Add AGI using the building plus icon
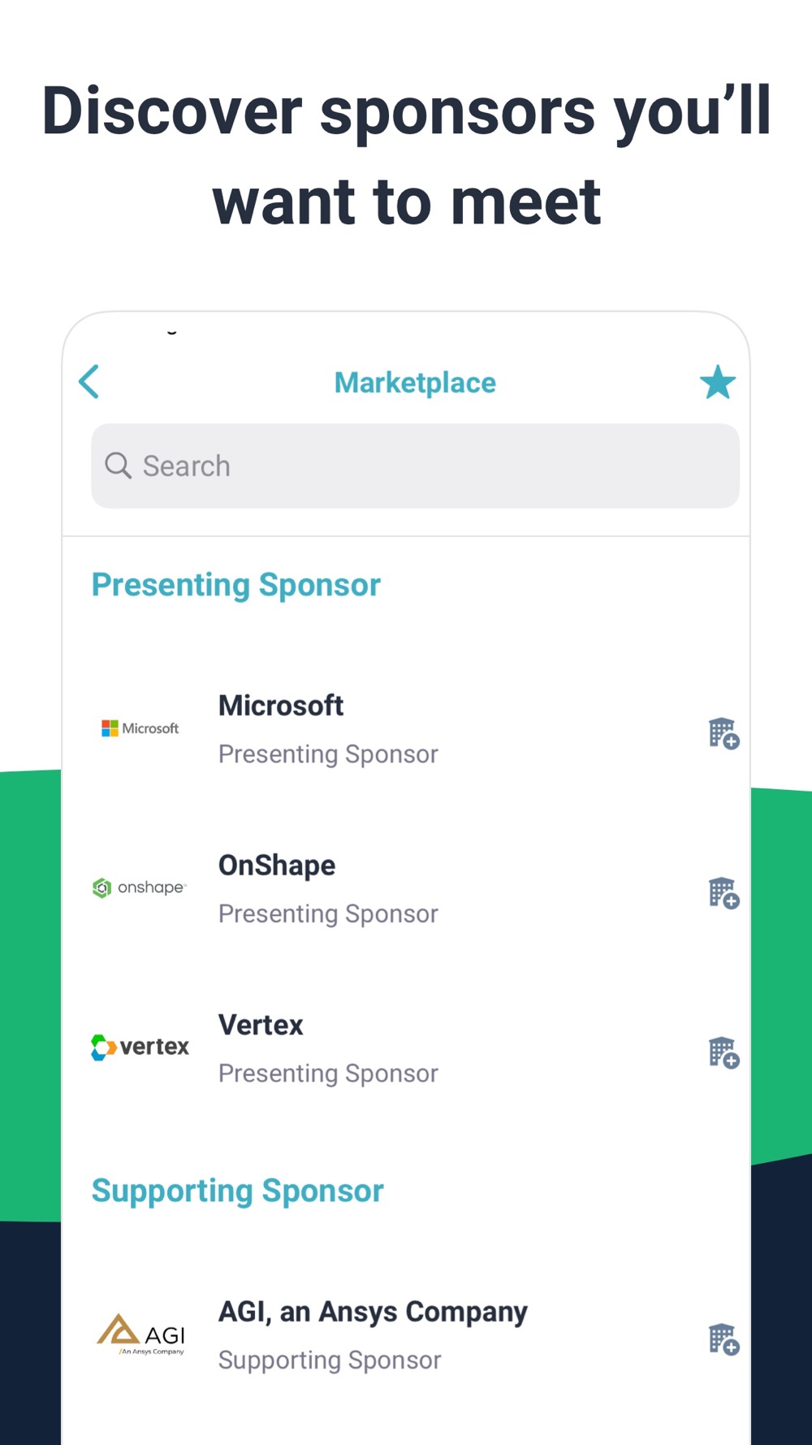Screen dimensions: 812x1445 (x=723, y=1339)
